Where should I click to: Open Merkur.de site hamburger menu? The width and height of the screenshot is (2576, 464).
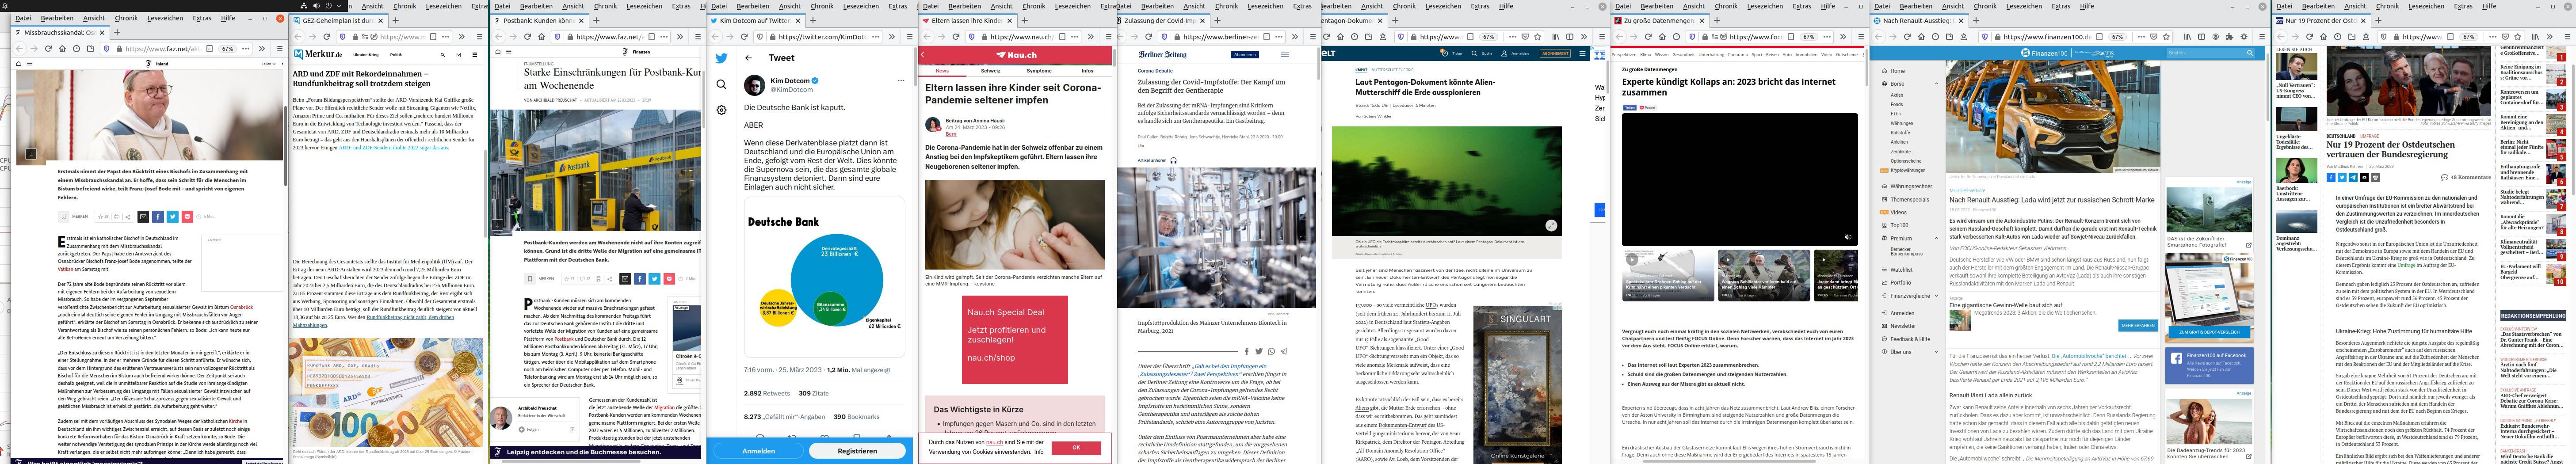click(x=475, y=54)
